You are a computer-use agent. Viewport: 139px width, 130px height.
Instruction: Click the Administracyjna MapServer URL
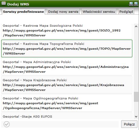(x=66, y=69)
